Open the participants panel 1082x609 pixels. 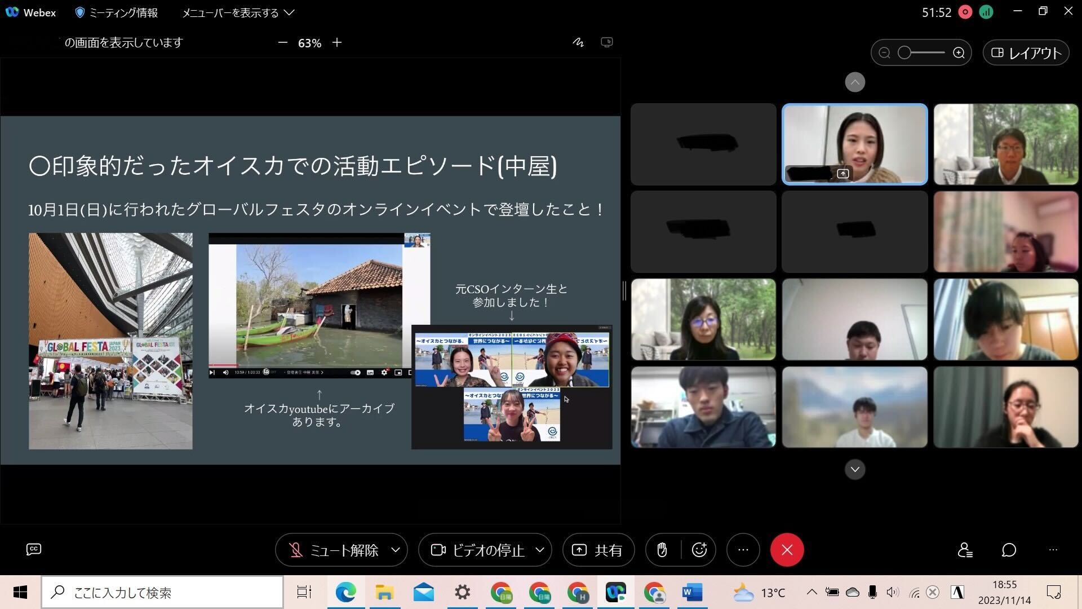(x=965, y=550)
